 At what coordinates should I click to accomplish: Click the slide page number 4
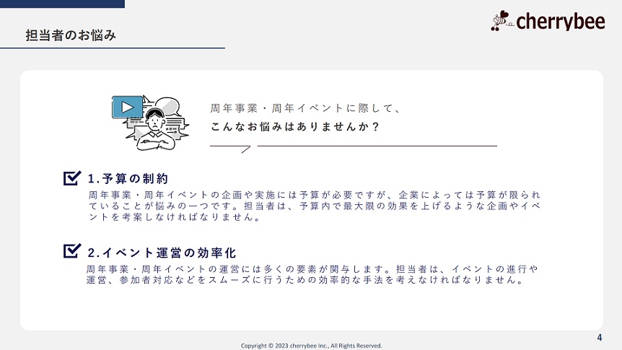coord(600,338)
